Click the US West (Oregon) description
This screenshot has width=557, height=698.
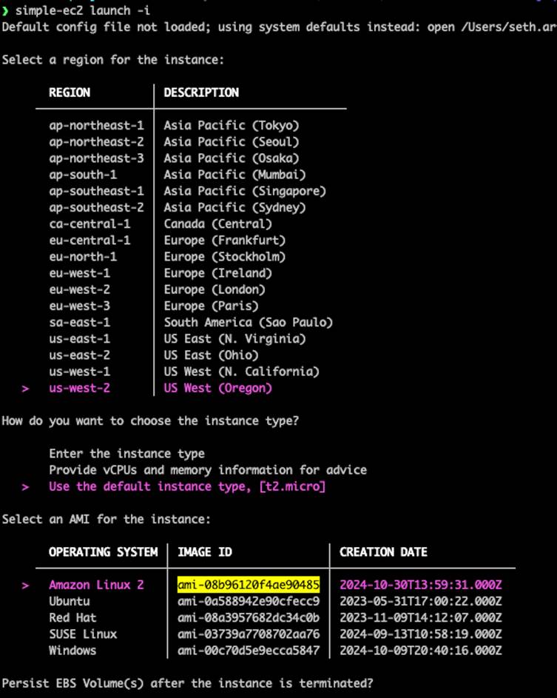tap(218, 388)
